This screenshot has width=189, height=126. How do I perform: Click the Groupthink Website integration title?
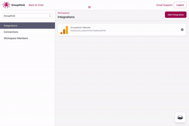80,27
